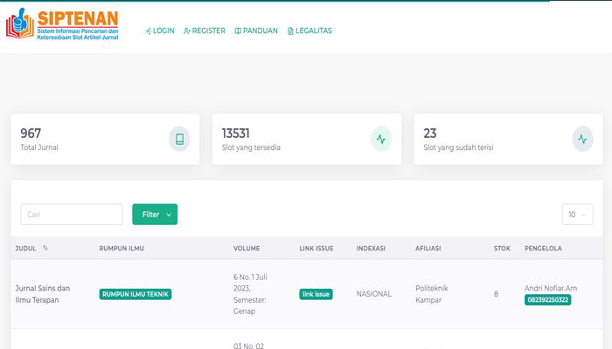
Task: Open the Legalitas page
Action: click(309, 31)
